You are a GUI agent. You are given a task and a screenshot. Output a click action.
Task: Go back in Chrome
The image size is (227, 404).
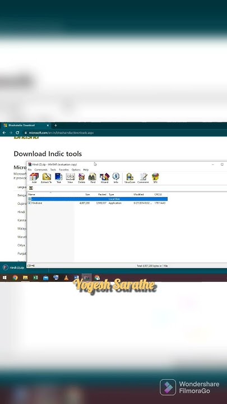(x=4, y=132)
